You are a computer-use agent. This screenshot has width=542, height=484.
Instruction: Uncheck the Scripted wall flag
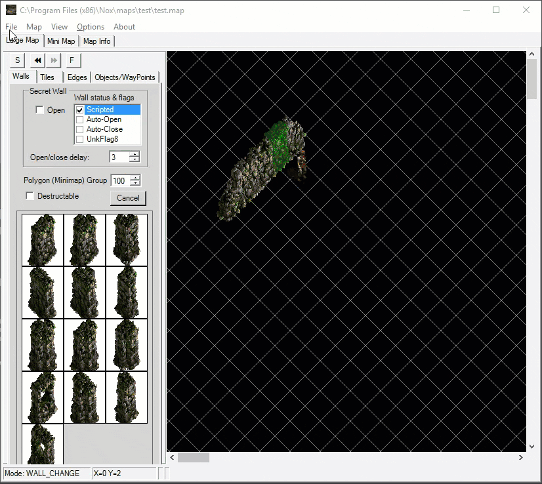pyautogui.click(x=80, y=110)
